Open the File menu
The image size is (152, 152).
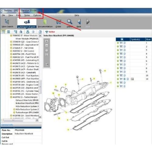(x=3, y=15)
